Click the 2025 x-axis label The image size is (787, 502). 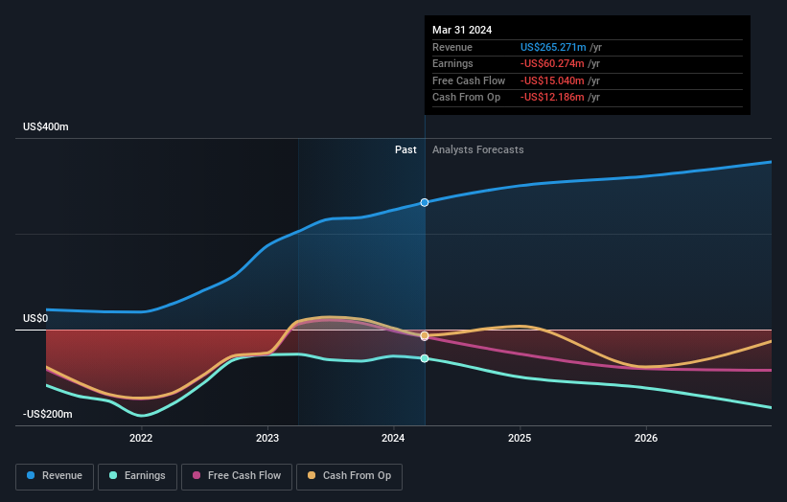[520, 439]
